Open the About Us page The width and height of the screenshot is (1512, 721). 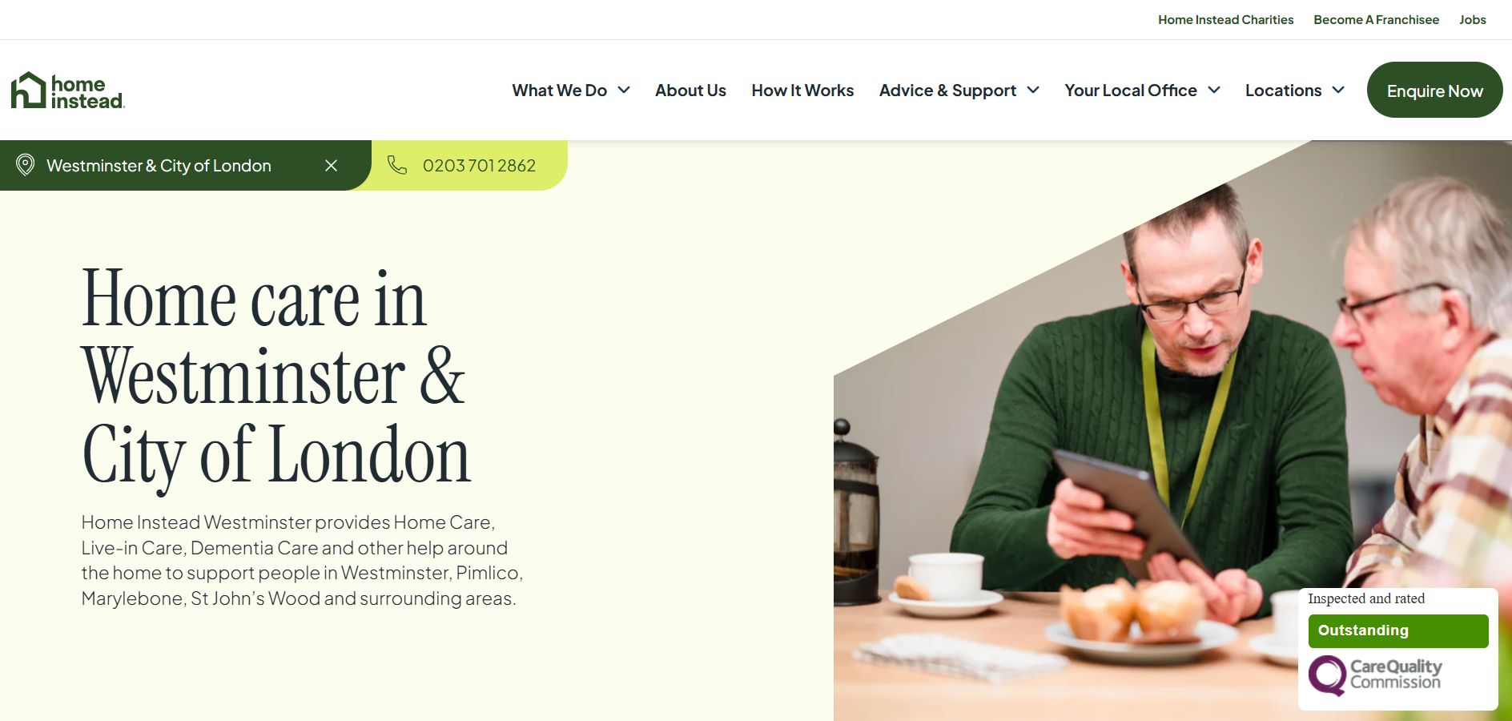(x=690, y=91)
